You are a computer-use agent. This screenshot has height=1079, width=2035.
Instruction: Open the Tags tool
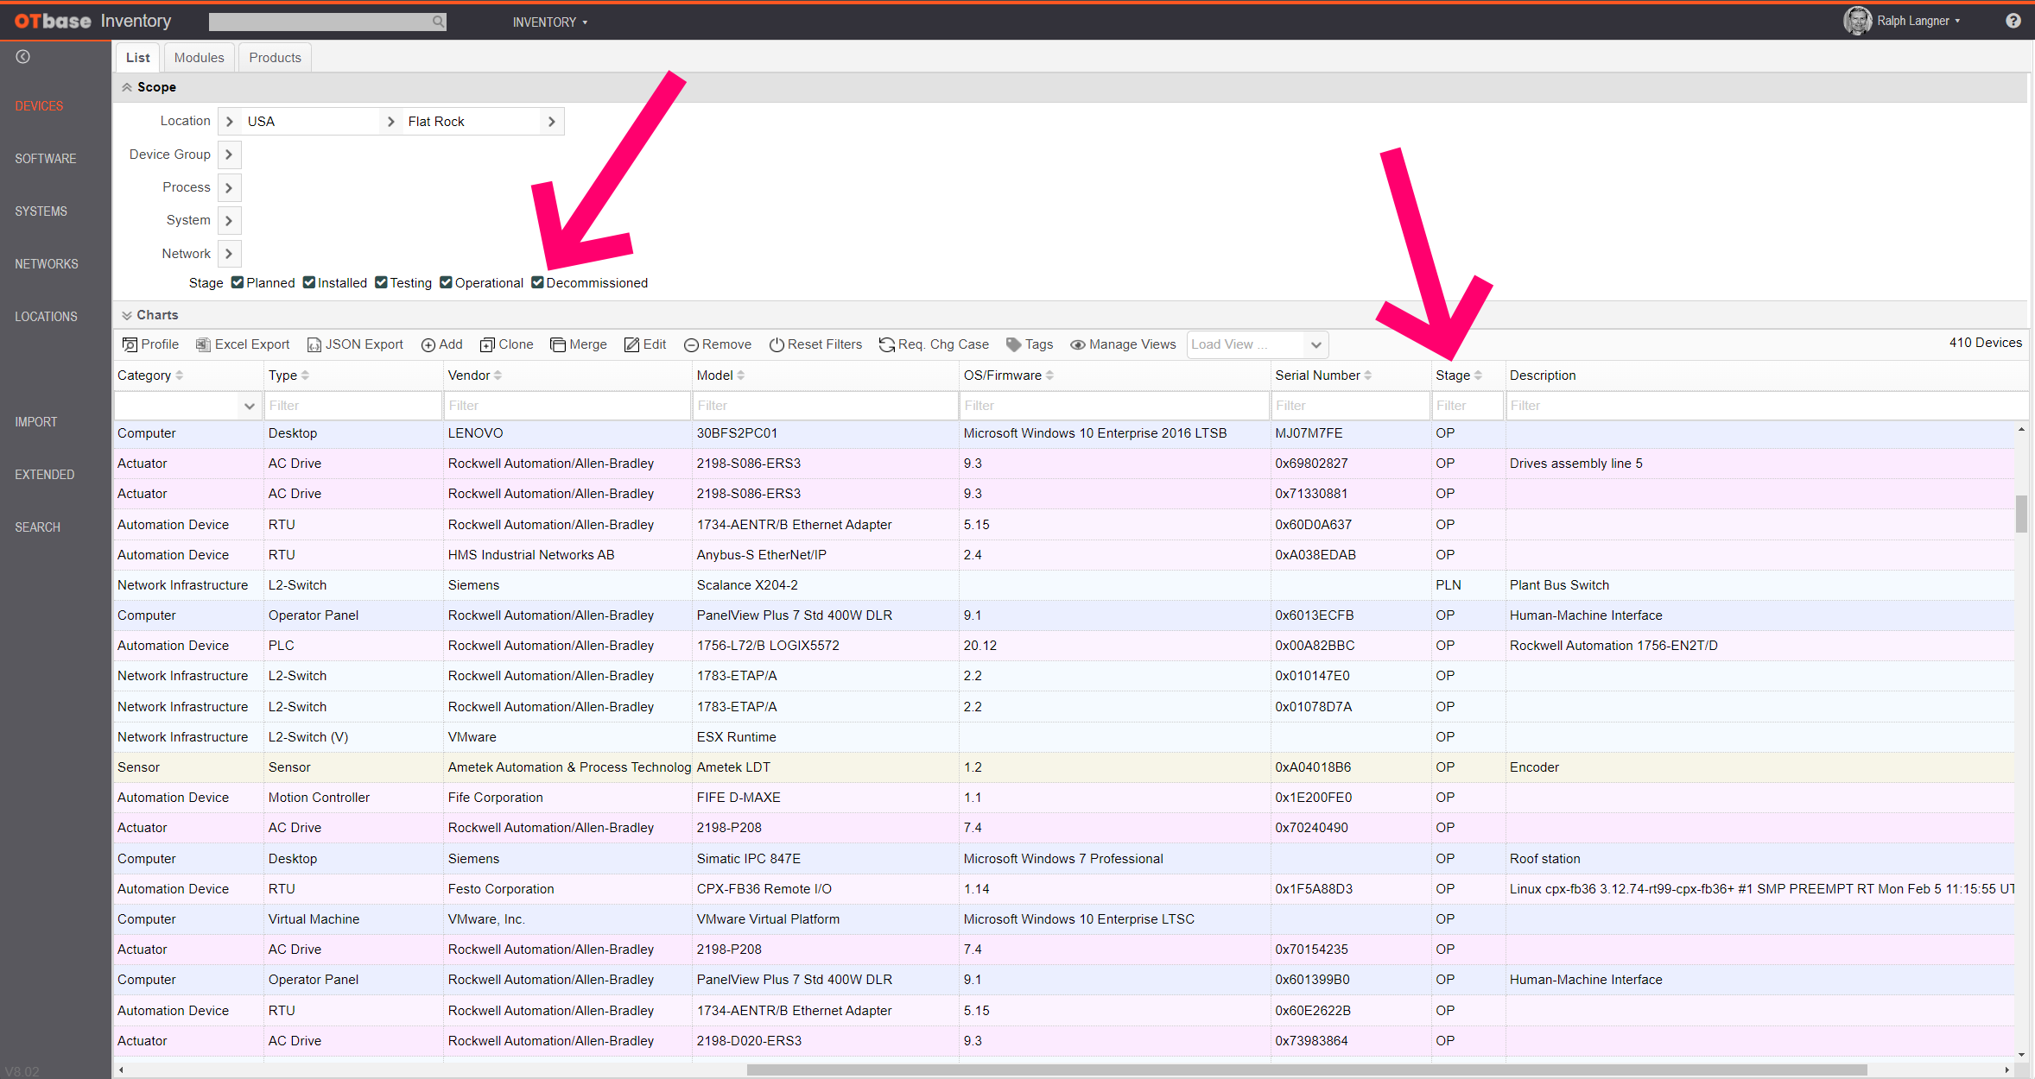(1030, 344)
